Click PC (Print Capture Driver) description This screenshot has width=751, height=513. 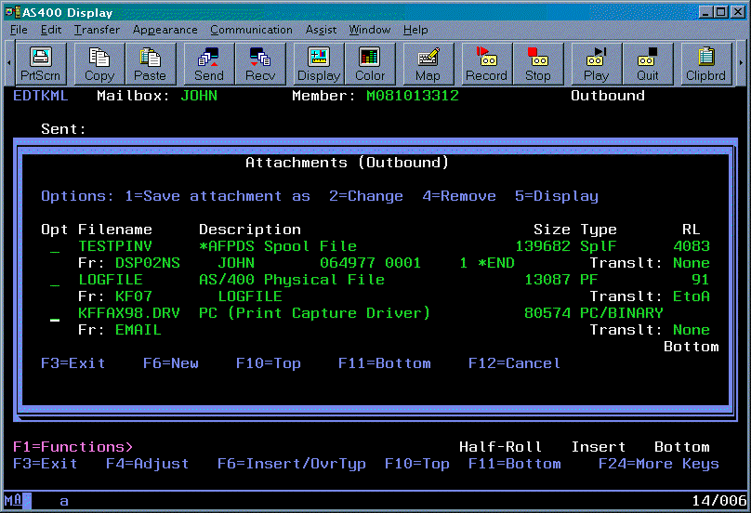tap(314, 313)
